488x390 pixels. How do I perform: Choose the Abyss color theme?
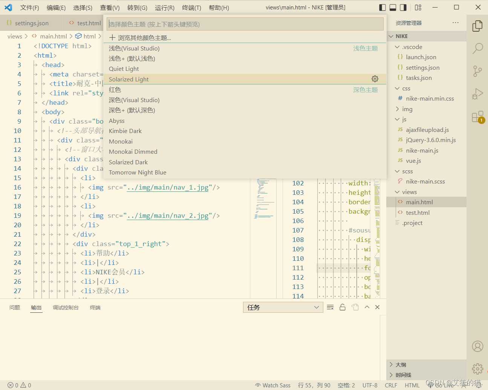coord(245,121)
